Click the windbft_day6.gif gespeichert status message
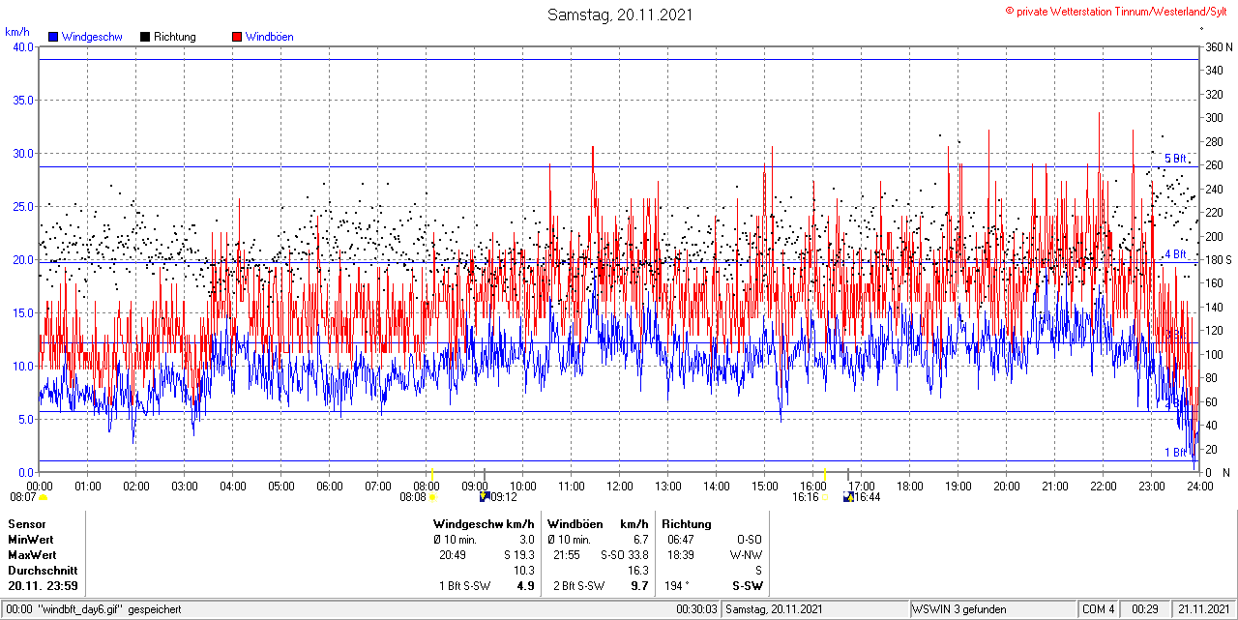The width and height of the screenshot is (1238, 620). 93,609
